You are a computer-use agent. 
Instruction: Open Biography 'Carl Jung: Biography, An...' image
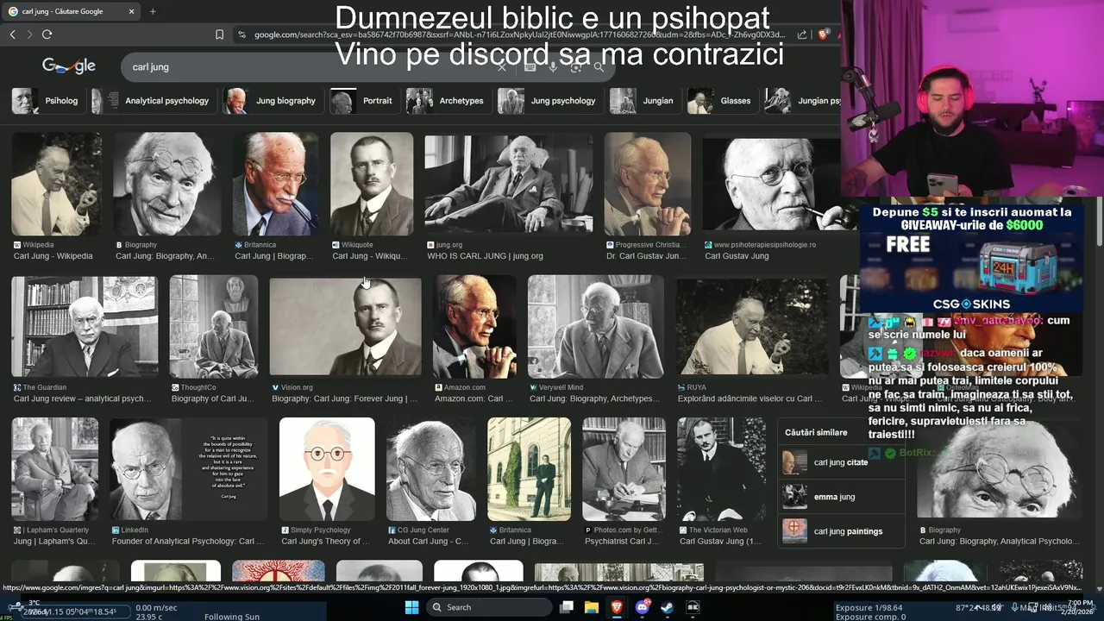click(166, 184)
